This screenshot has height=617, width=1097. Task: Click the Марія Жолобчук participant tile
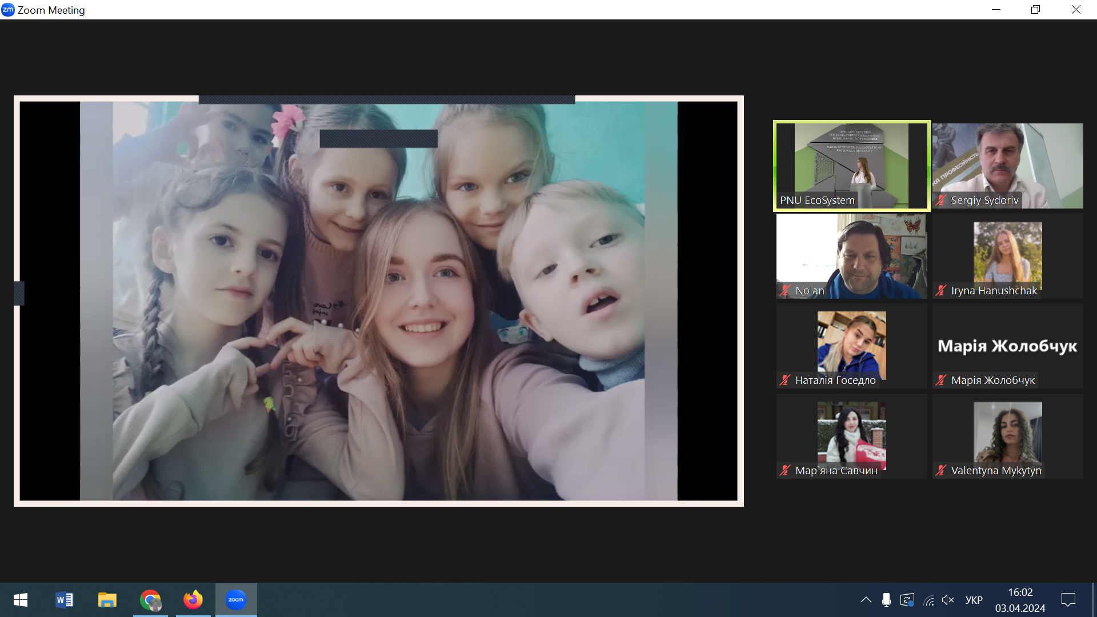(1007, 346)
